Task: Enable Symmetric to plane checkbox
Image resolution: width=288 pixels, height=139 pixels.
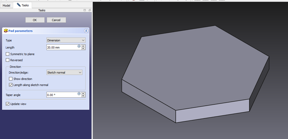Action: pos(8,54)
